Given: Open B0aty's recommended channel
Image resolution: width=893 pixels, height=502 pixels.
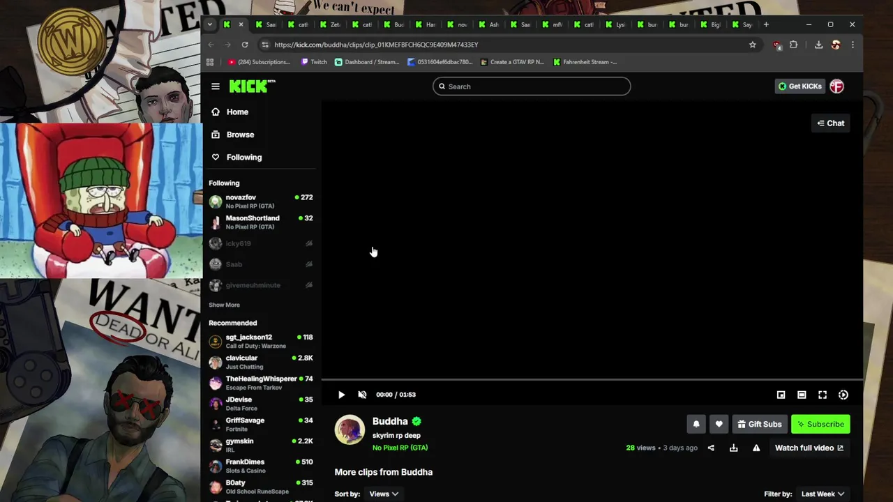Looking at the screenshot, I should click(x=261, y=487).
